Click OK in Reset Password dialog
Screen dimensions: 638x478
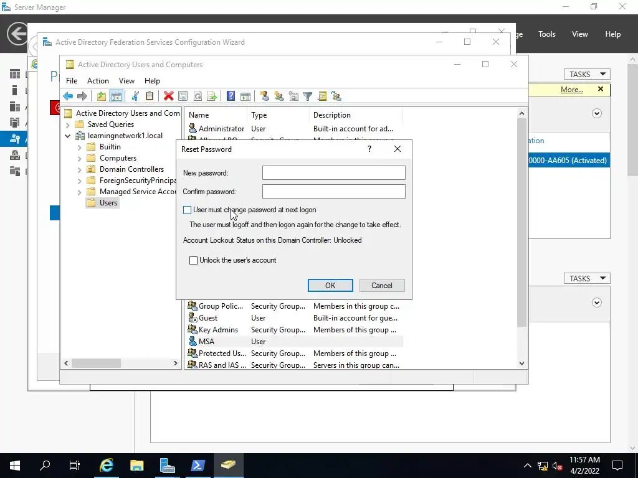(x=330, y=285)
